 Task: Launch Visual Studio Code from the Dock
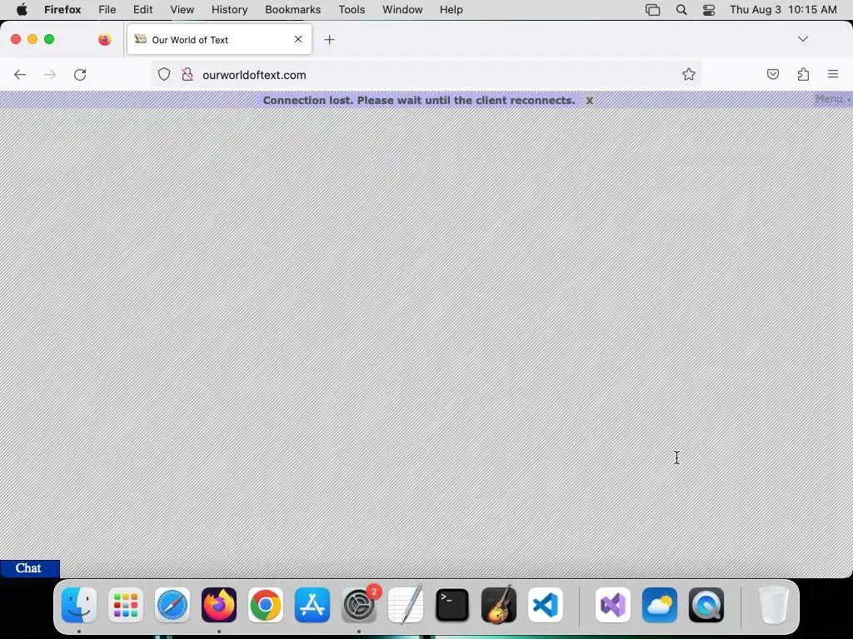pyautogui.click(x=546, y=605)
